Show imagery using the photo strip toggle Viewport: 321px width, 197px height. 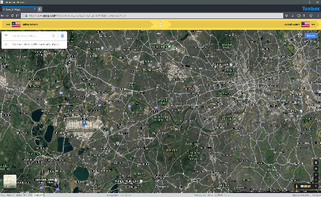coord(306,186)
